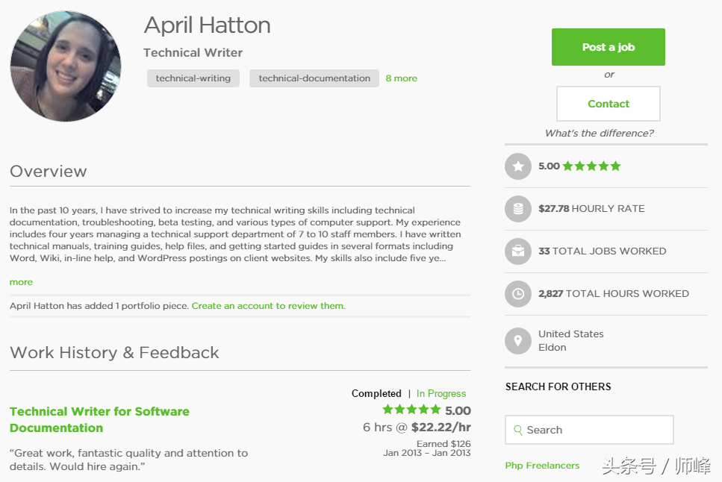
Task: Expand overview text with more link
Action: 21,282
